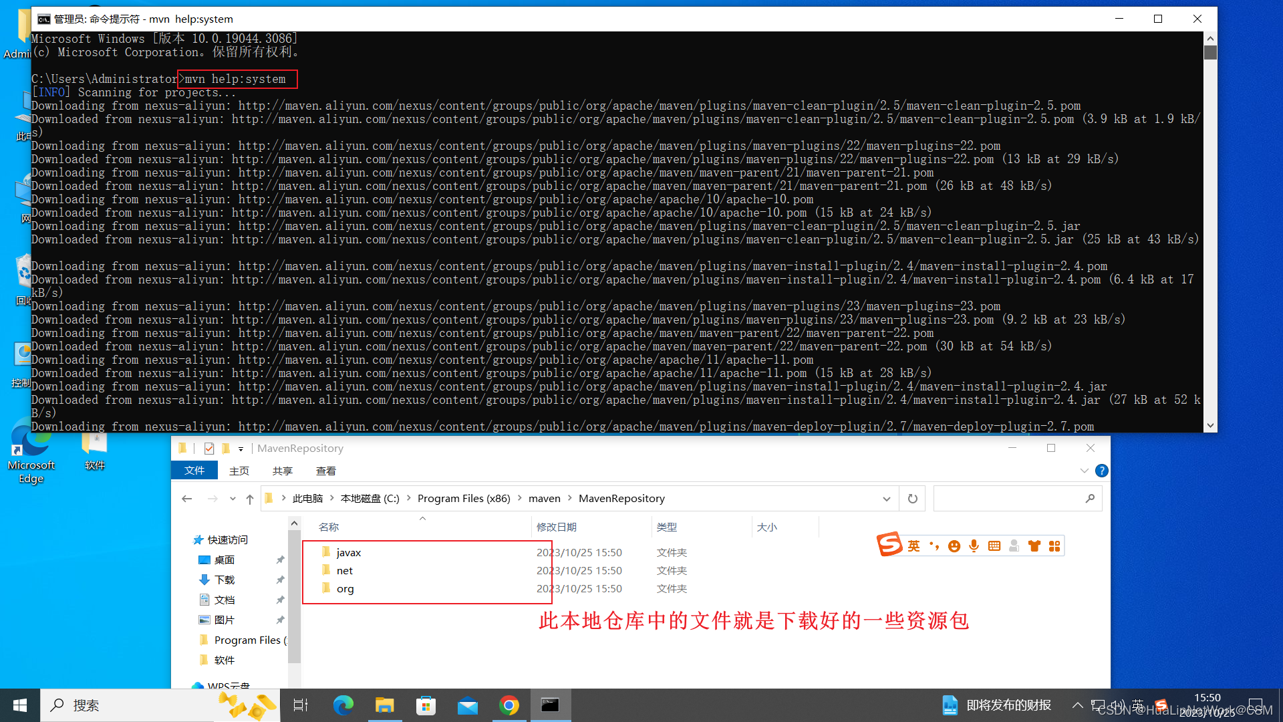Switch to the View ribbon tab in Explorer
Viewport: 1283px width, 722px height.
(326, 471)
